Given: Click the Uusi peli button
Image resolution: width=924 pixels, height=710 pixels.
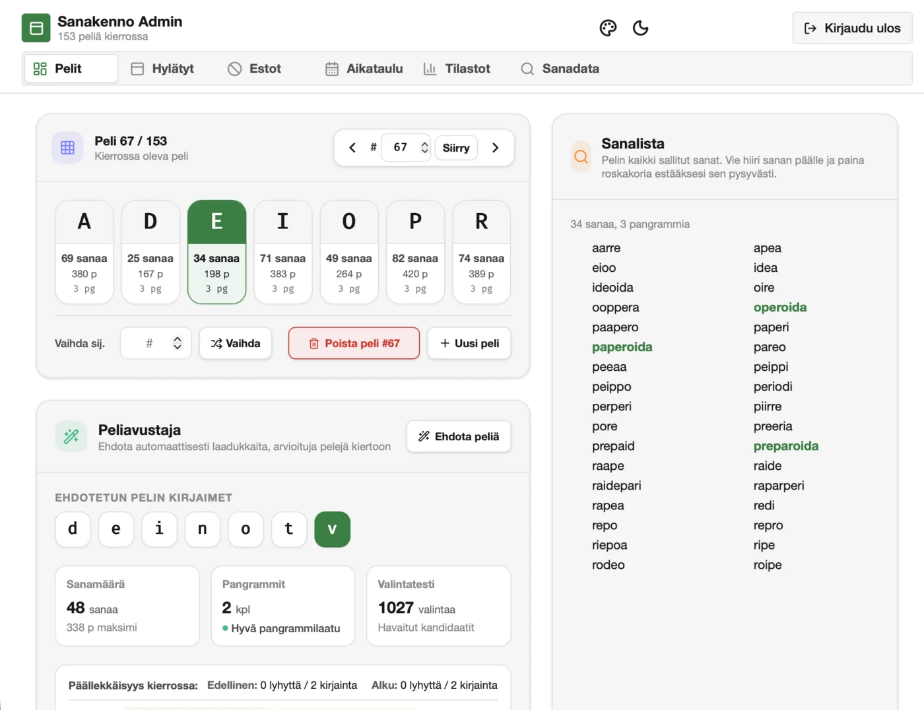Looking at the screenshot, I should pyautogui.click(x=469, y=343).
